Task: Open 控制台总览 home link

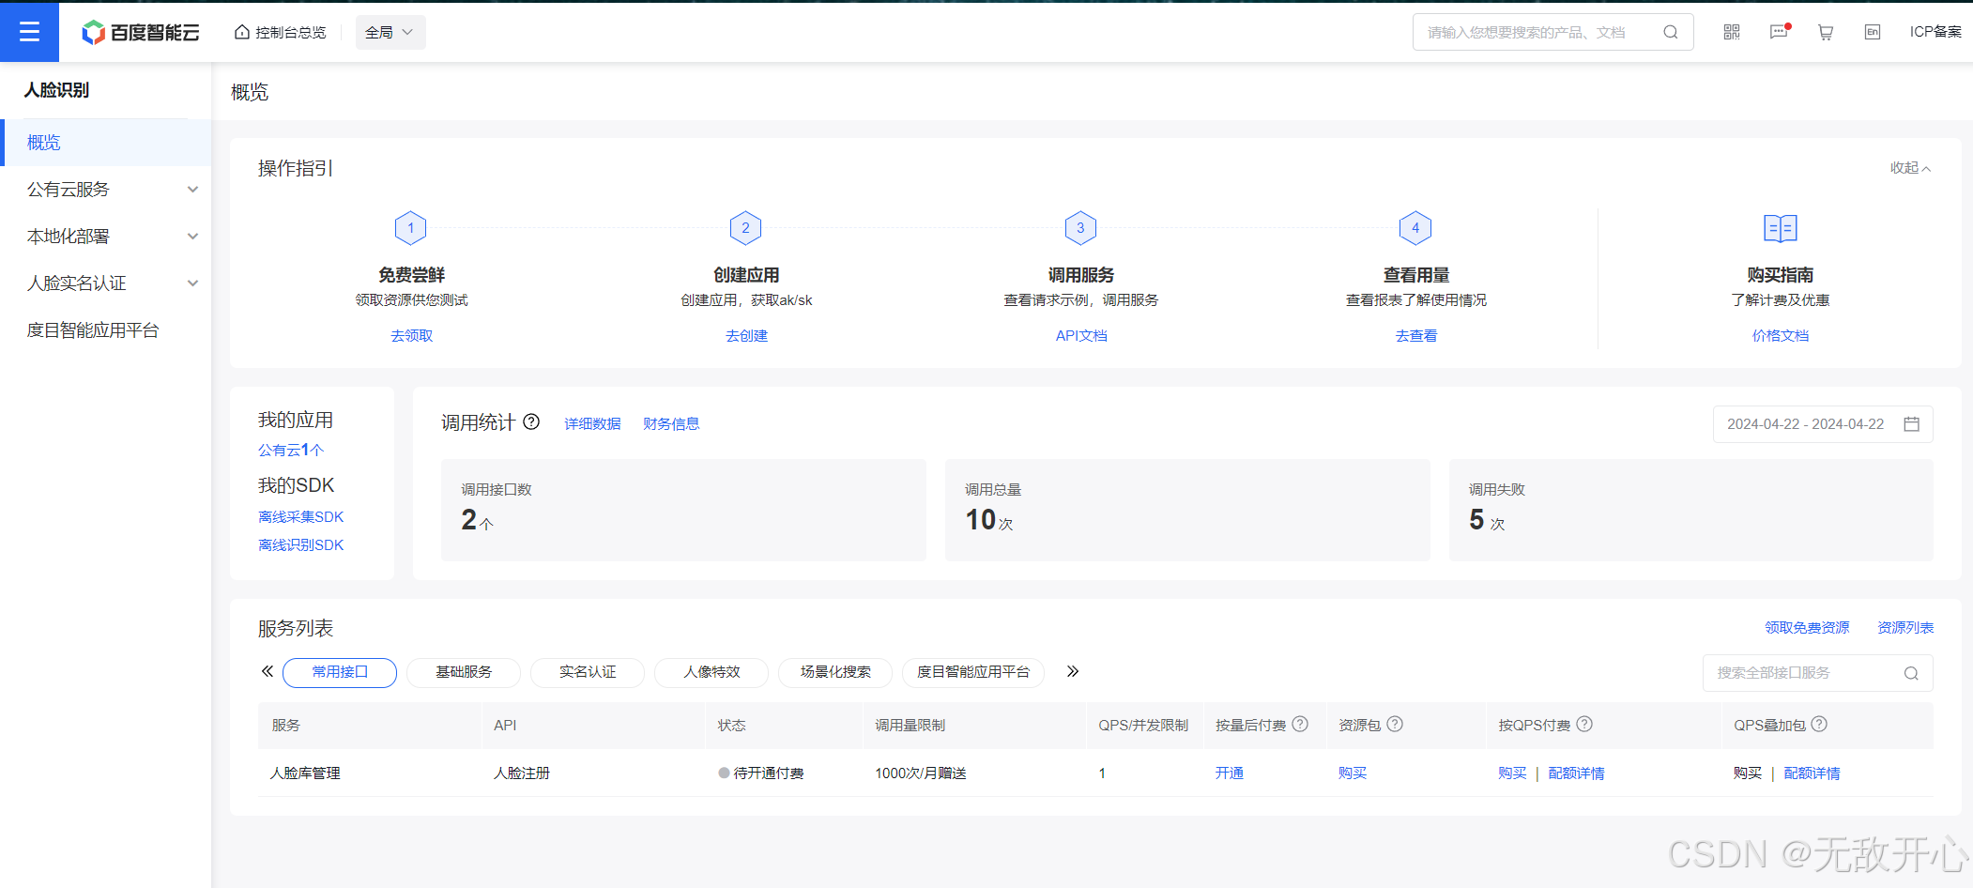Action: click(x=281, y=33)
